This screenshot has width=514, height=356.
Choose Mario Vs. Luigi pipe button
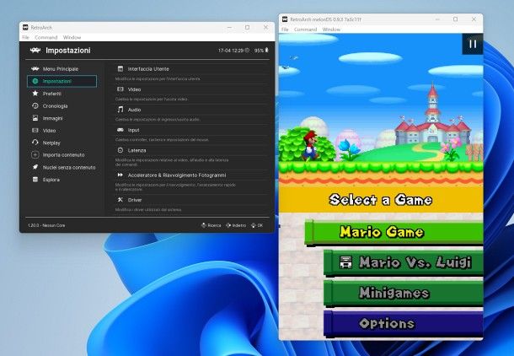tap(404, 262)
